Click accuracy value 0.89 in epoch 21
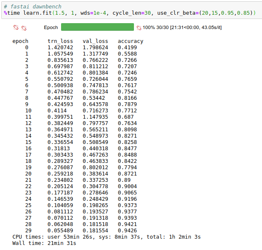262x250 pixels. 124,180
